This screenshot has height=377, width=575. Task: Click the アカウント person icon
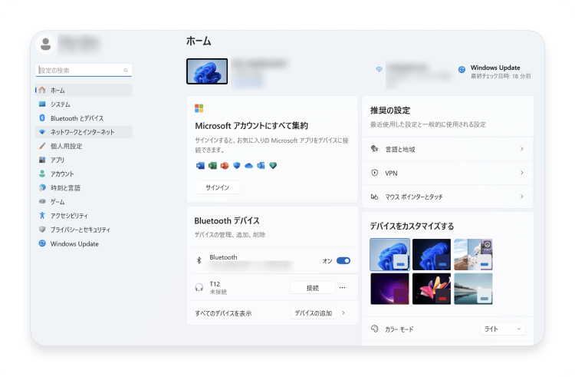(42, 174)
